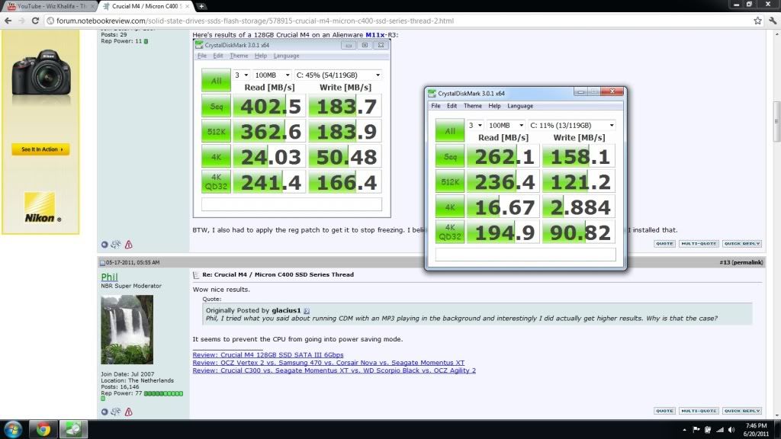Screen dimensions: 781x439
Task: Open test count dropdown showing 3 in front window
Action: pos(475,126)
